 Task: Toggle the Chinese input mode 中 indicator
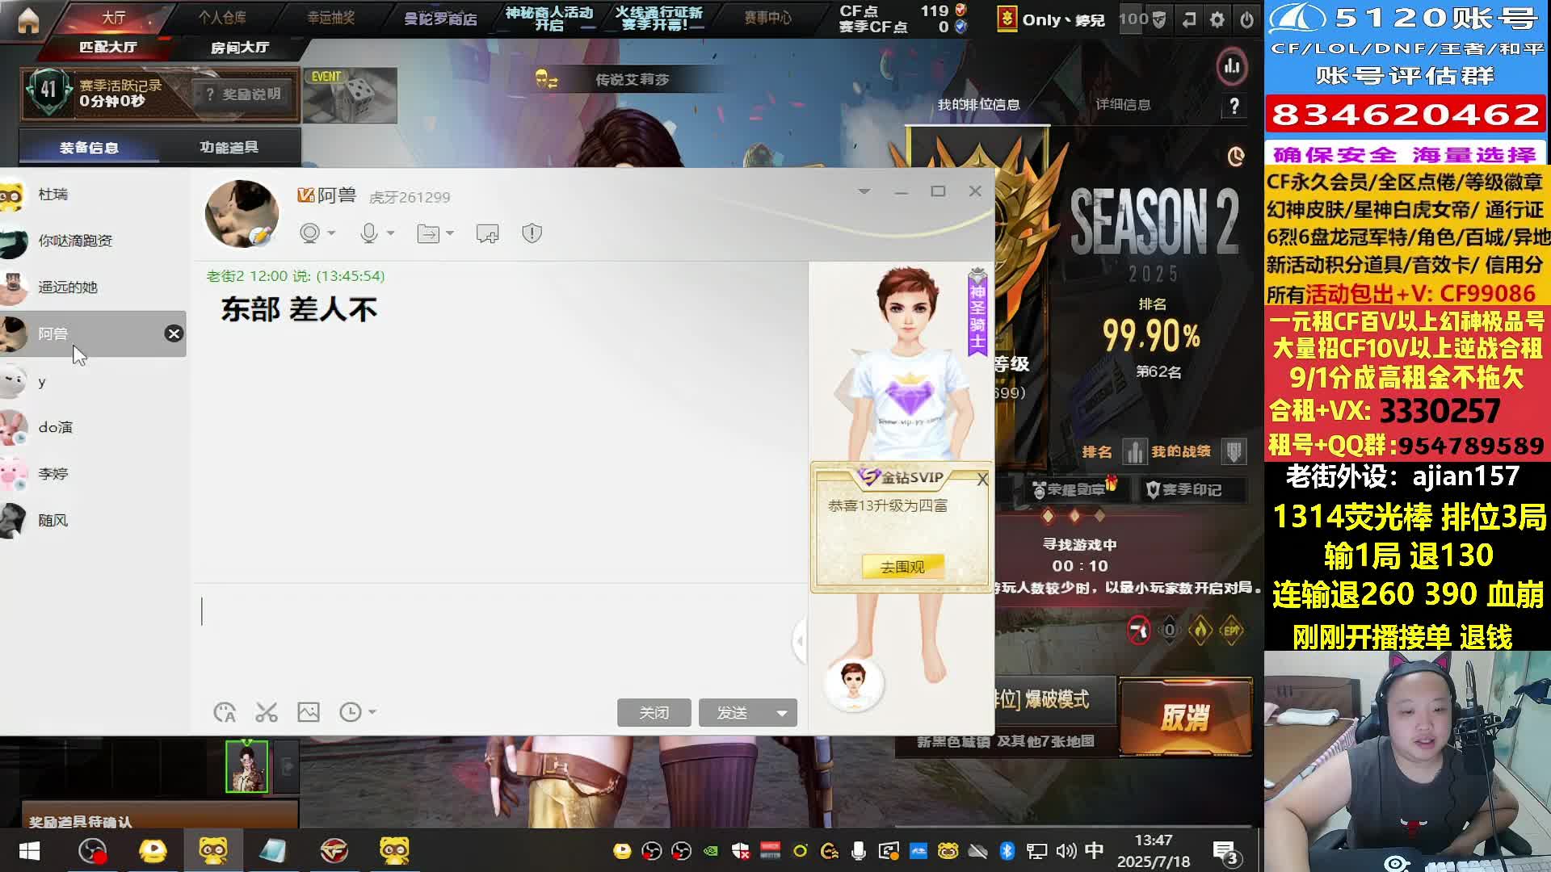click(x=1094, y=850)
